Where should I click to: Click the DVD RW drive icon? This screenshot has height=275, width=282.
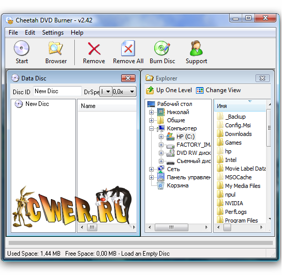(x=171, y=153)
